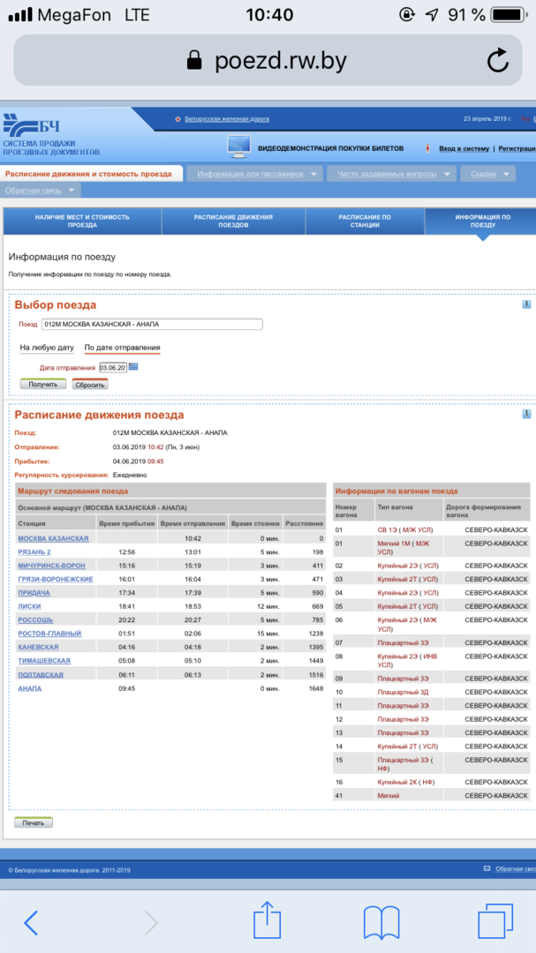Expand 'Информация для пассажиров' dropdown menu
536x953 pixels.
coord(255,174)
